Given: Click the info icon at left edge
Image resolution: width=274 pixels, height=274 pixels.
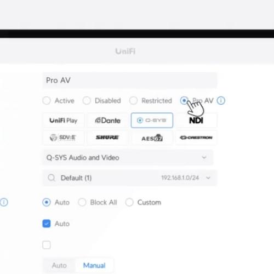Looking at the screenshot, I should point(4,202).
